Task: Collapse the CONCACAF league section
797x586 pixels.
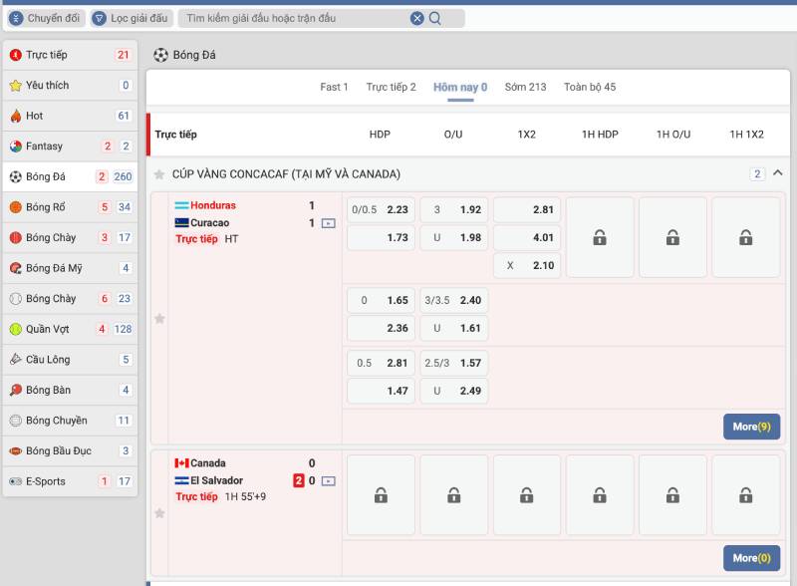Action: pyautogui.click(x=778, y=173)
